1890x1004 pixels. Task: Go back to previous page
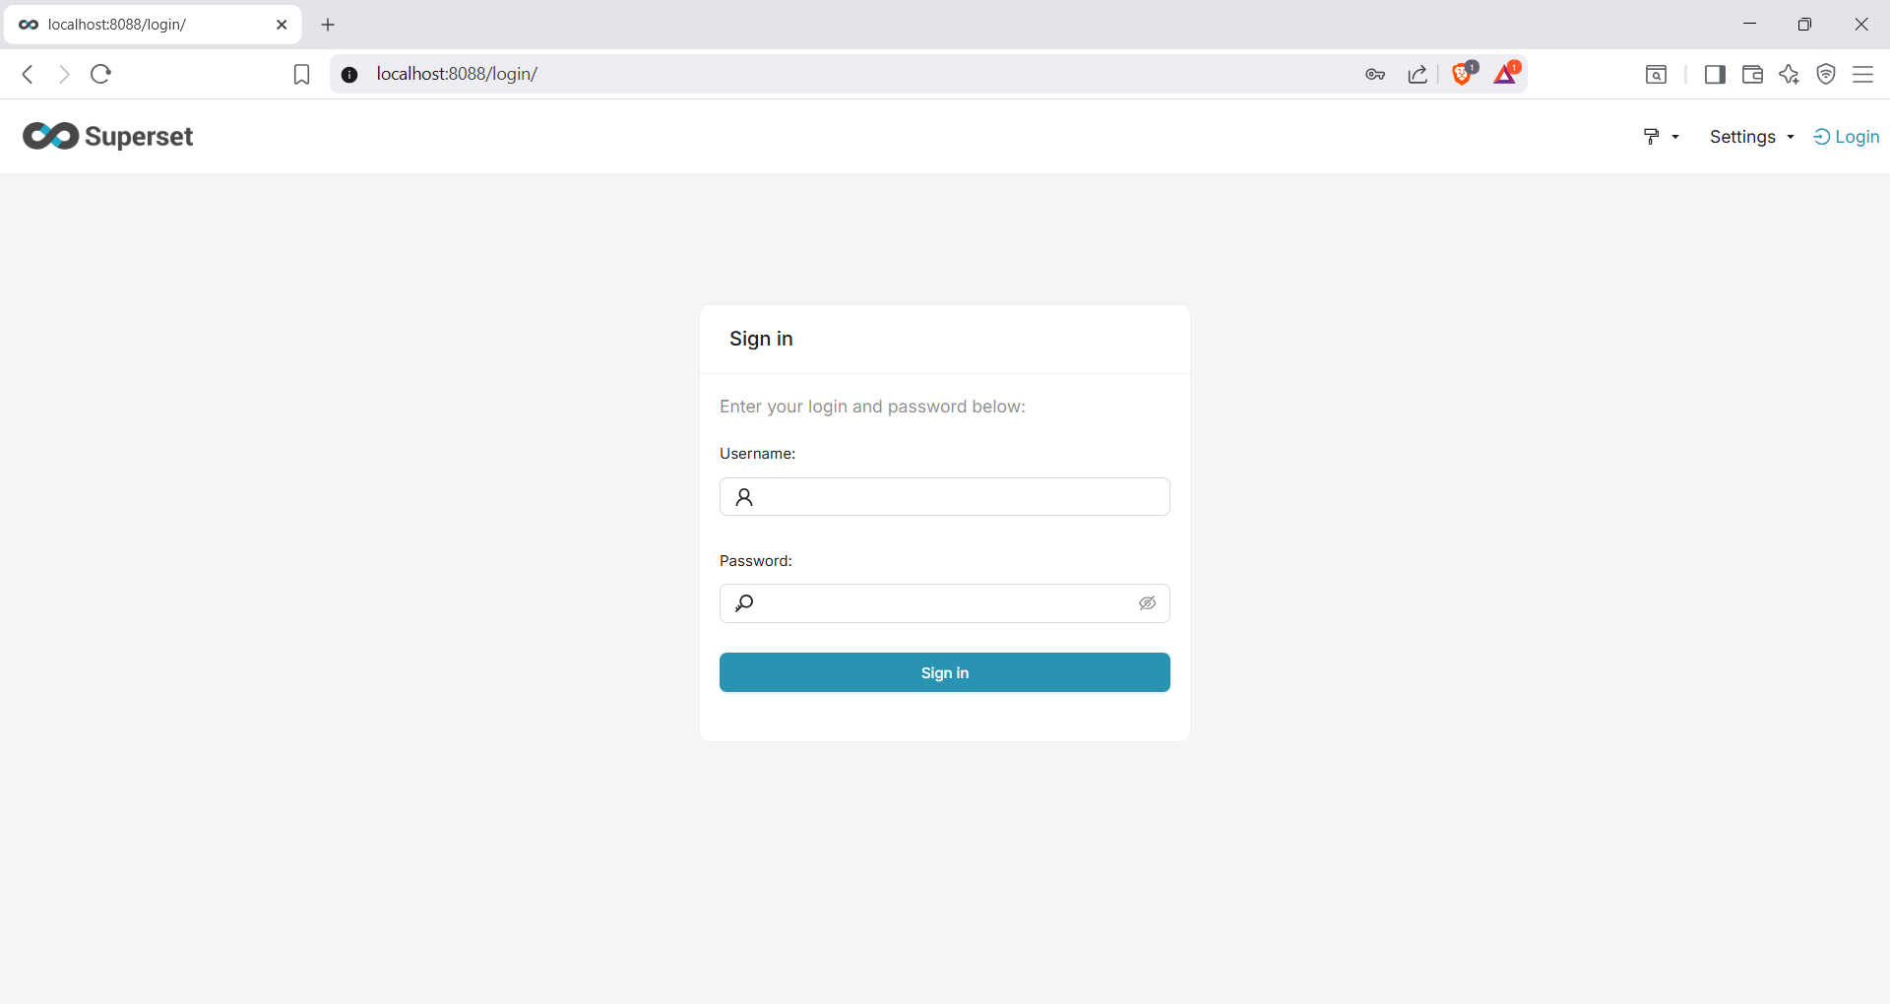[x=28, y=74]
